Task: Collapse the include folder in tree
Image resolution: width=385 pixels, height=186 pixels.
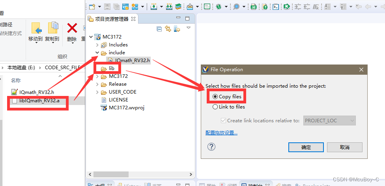Action: [x=97, y=53]
